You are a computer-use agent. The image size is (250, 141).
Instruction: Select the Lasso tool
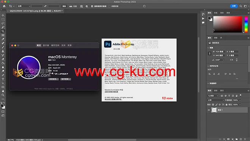(3, 23)
